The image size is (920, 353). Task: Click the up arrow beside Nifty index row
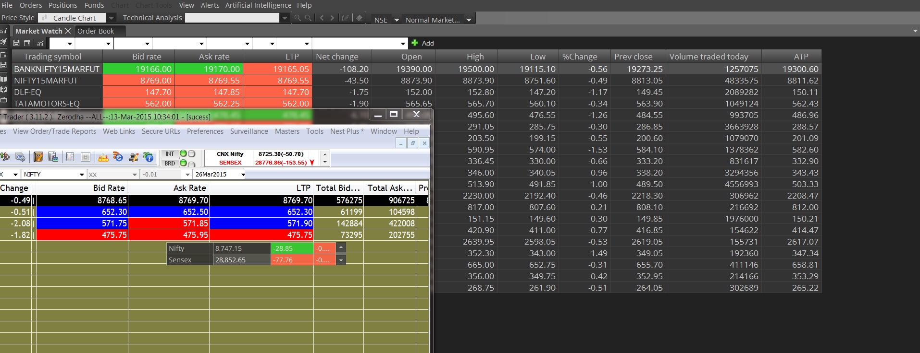341,248
